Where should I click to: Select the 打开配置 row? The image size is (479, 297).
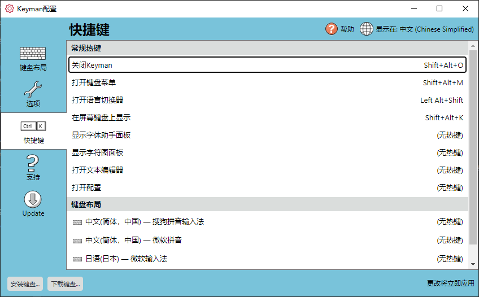267,187
